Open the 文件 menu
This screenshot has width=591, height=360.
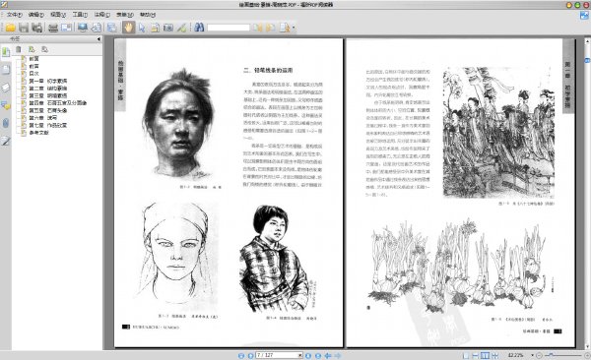(15, 15)
